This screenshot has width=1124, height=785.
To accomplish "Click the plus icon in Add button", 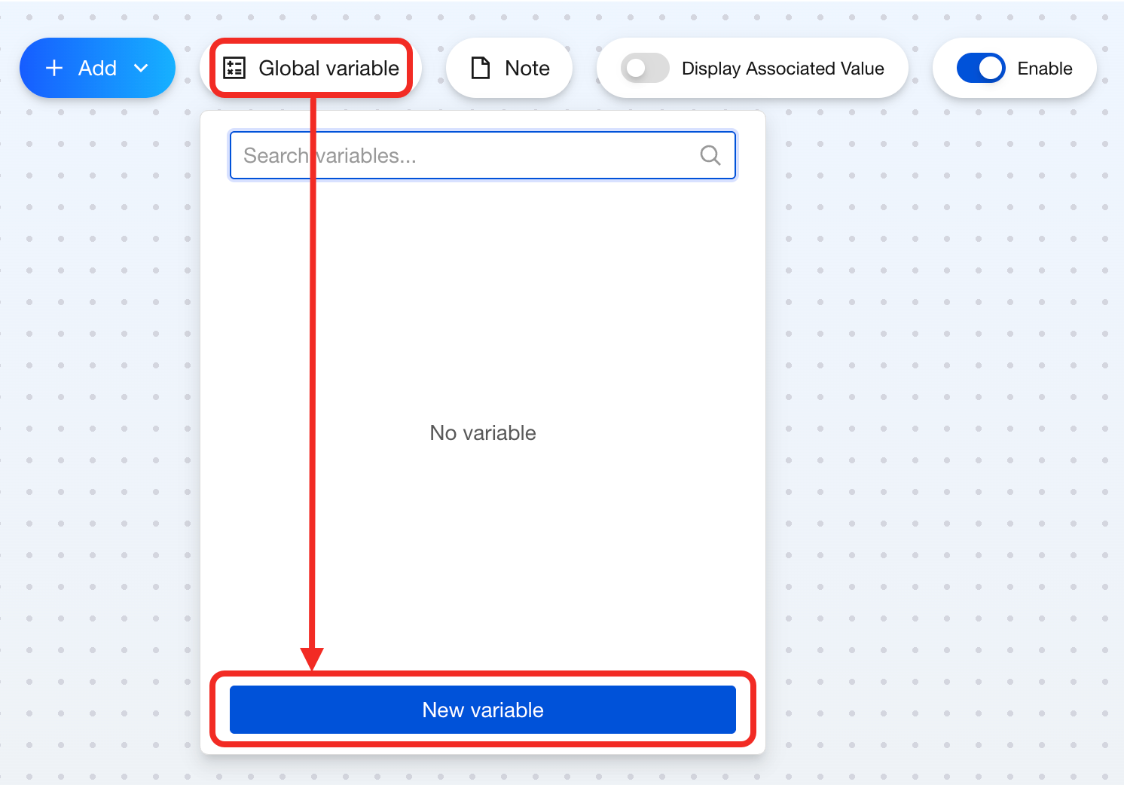I will pyautogui.click(x=54, y=69).
